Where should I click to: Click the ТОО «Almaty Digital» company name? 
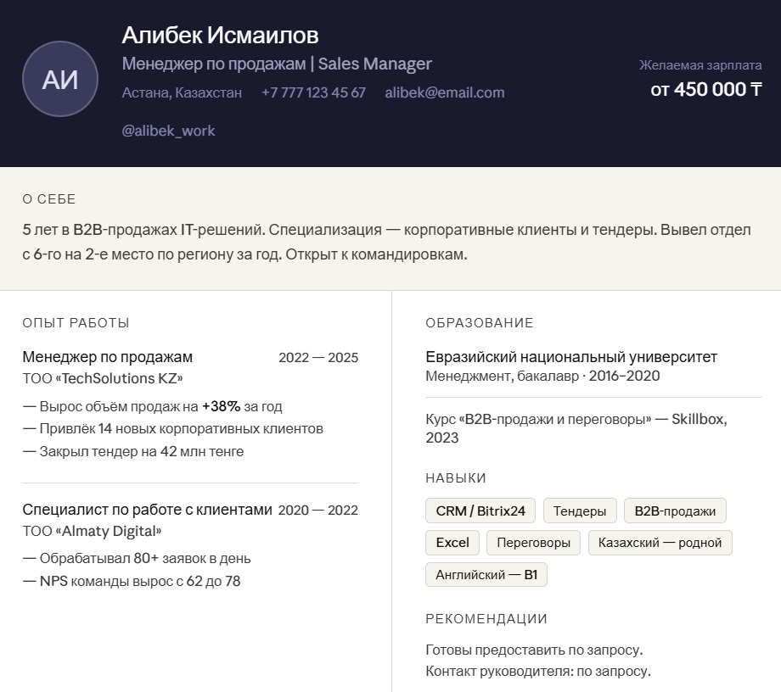click(x=92, y=531)
